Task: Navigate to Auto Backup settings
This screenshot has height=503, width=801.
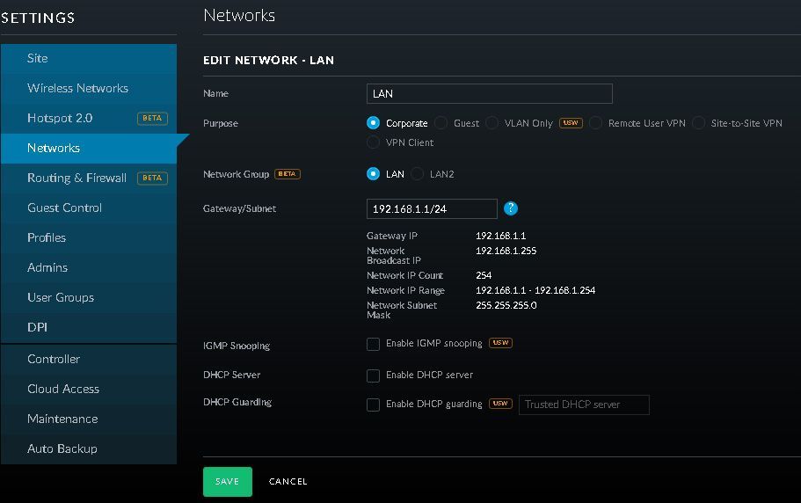Action: [x=62, y=448]
